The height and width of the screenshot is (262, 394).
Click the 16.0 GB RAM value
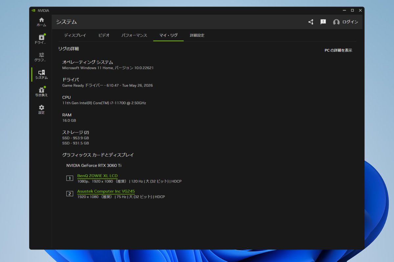69,121
